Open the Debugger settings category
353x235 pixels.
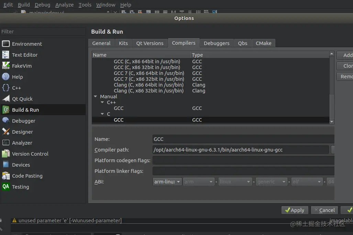point(43,121)
